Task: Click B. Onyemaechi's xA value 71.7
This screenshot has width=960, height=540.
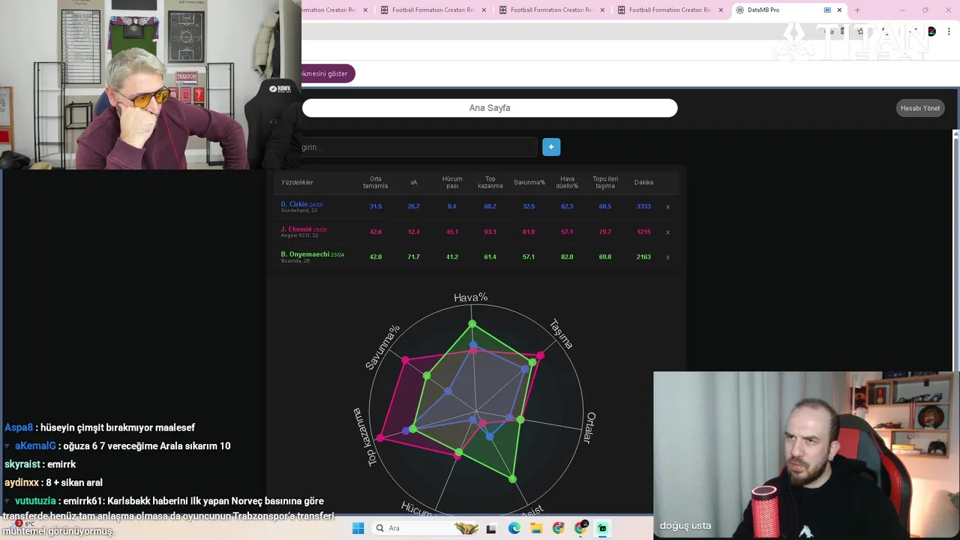Action: click(414, 256)
